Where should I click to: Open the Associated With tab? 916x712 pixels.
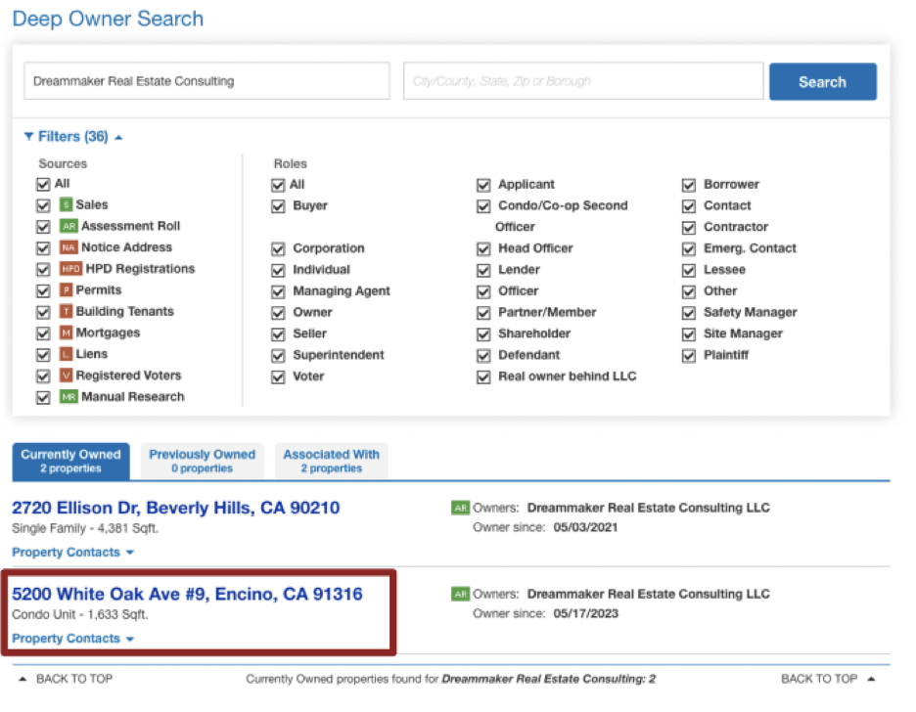pos(331,461)
